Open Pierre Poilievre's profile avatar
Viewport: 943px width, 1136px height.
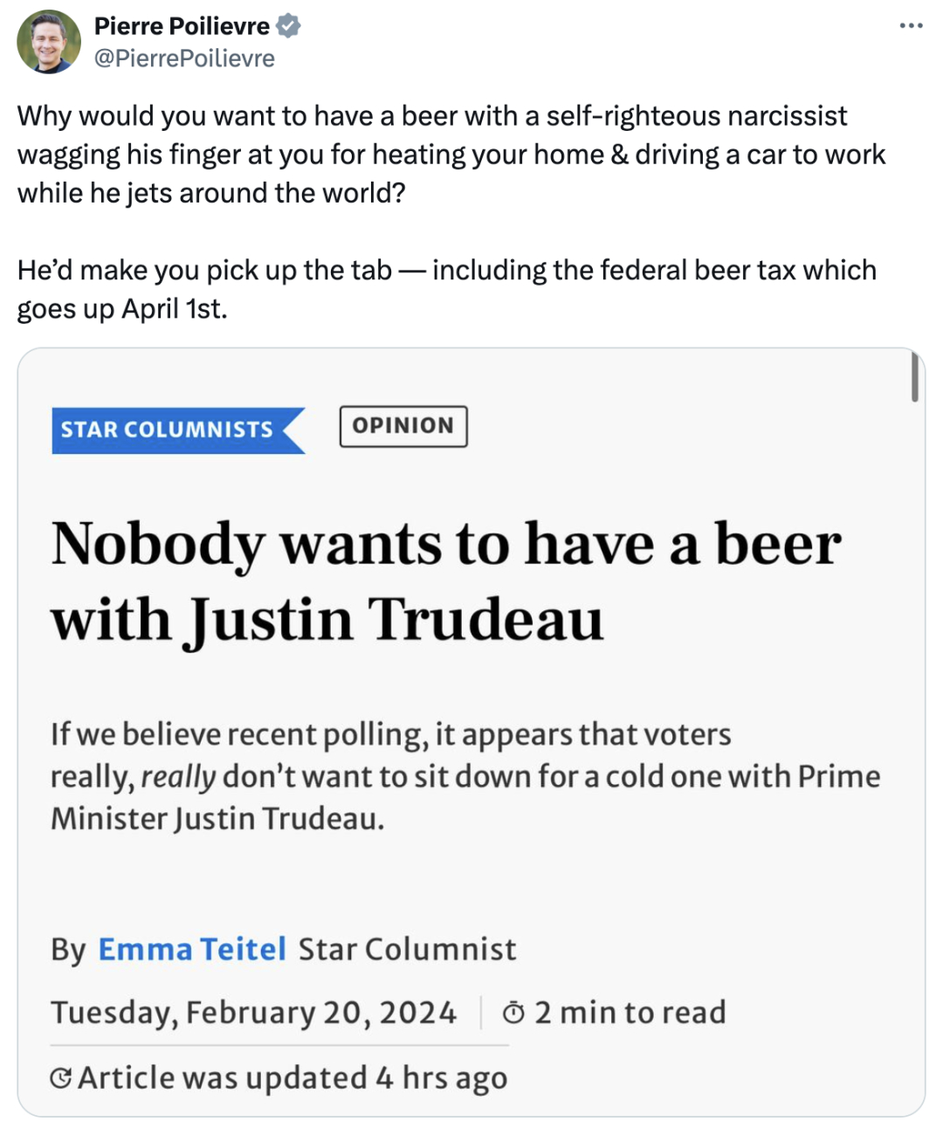click(49, 42)
